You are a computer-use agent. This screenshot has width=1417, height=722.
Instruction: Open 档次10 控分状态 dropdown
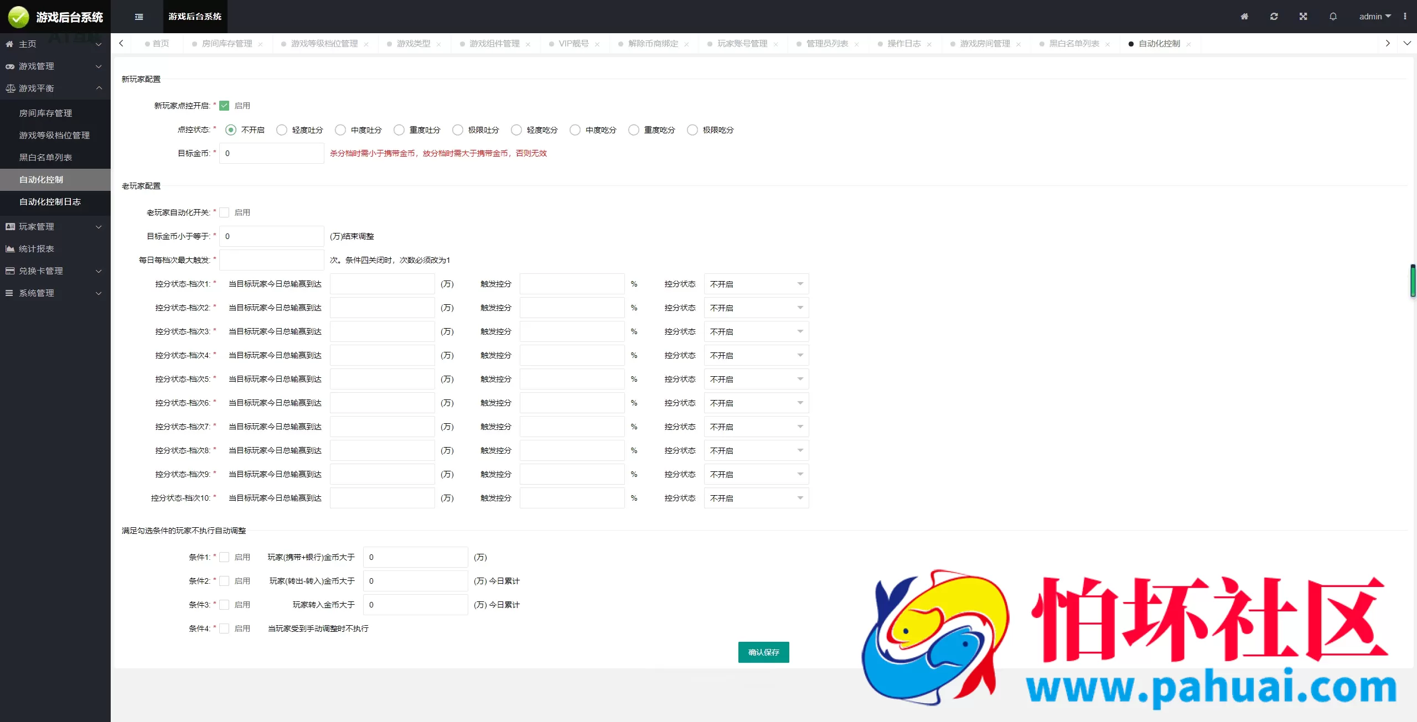point(756,498)
